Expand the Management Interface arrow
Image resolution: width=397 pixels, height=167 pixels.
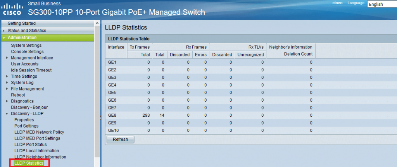click(7, 58)
